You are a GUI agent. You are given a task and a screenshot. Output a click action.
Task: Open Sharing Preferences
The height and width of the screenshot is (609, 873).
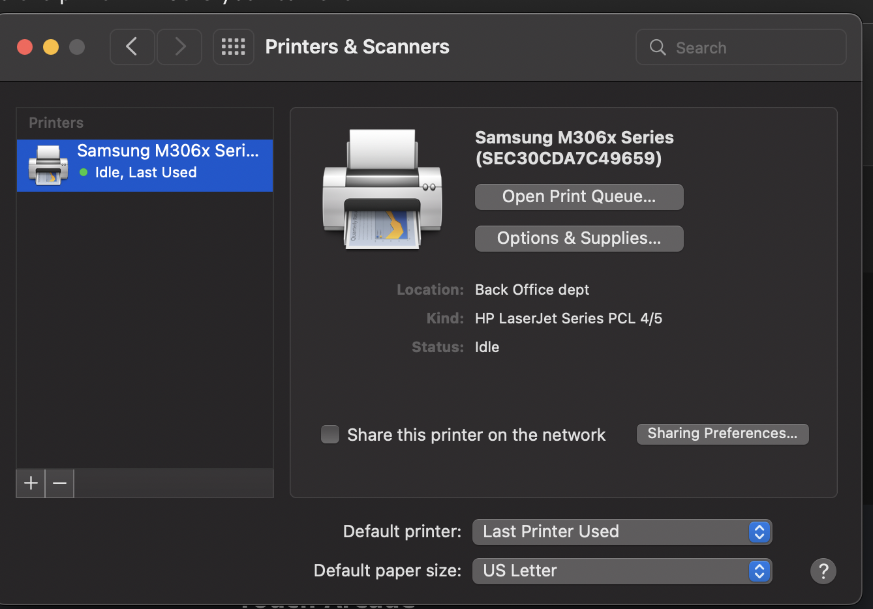click(722, 434)
